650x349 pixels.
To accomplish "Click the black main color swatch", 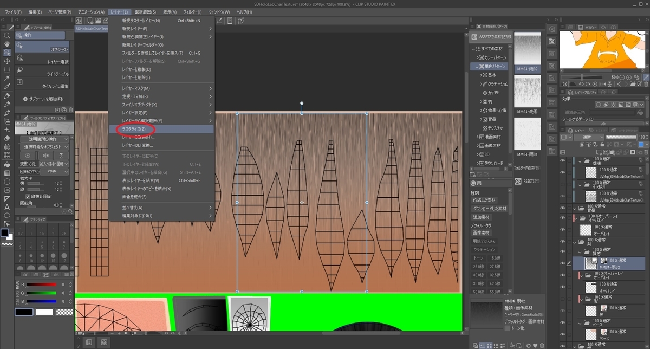I will coord(5,233).
